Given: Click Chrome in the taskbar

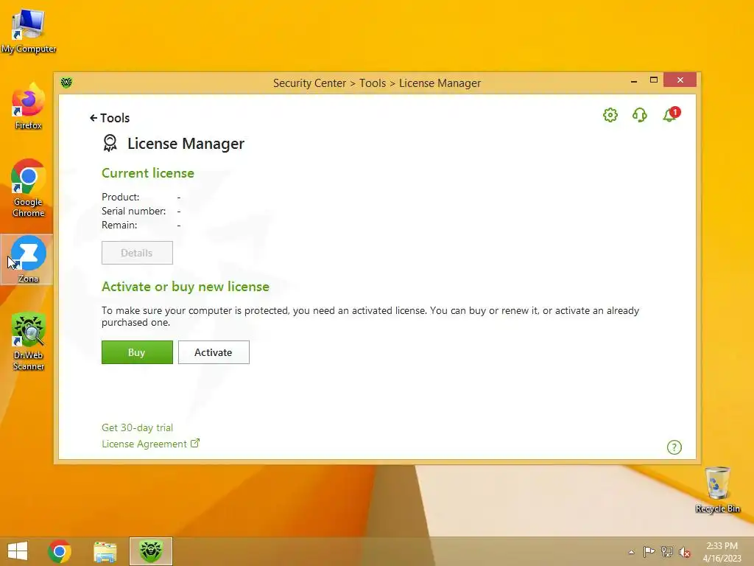Looking at the screenshot, I should [60, 551].
